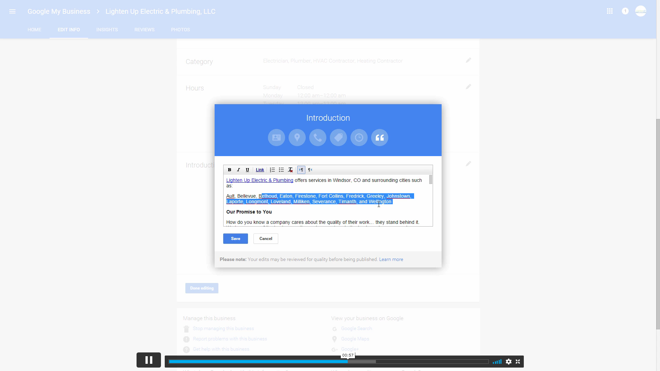Image resolution: width=660 pixels, height=371 pixels.
Task: Select the introduction quote step icon
Action: (x=380, y=138)
